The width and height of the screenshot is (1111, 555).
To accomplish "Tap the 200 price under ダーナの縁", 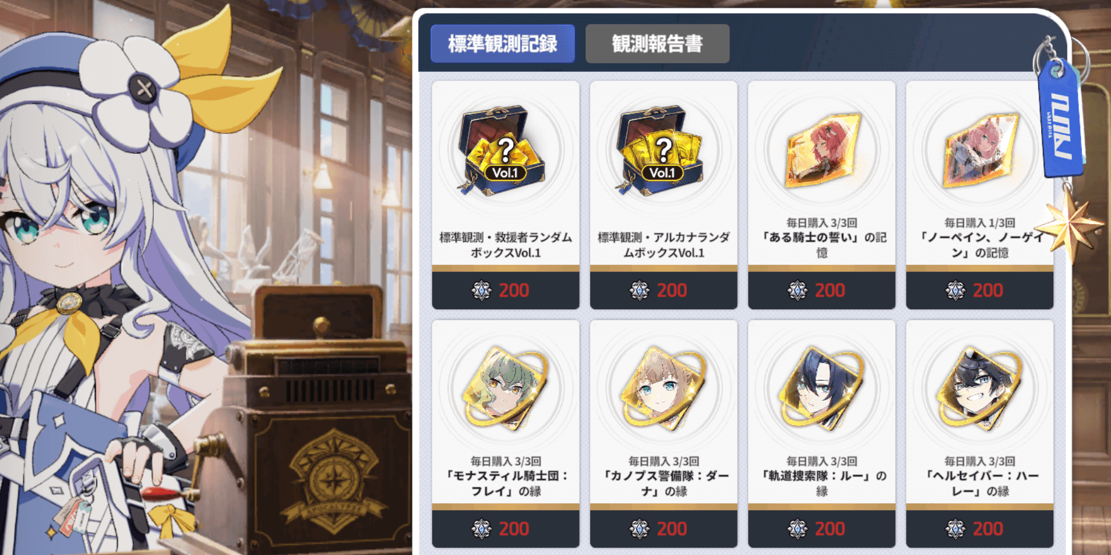I will (664, 529).
